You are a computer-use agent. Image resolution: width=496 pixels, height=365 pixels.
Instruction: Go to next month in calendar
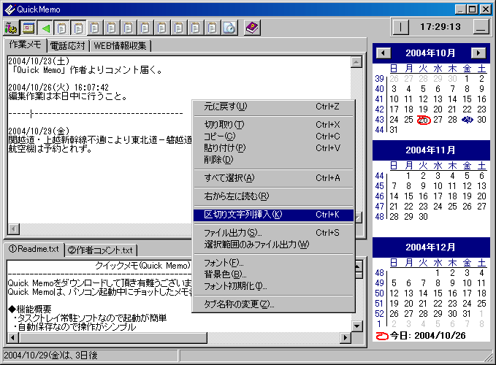click(x=478, y=53)
